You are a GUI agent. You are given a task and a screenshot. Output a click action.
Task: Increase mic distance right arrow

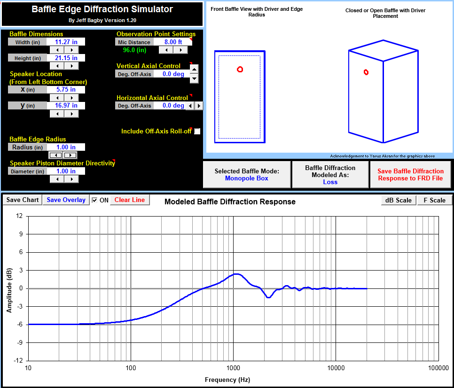coord(180,50)
